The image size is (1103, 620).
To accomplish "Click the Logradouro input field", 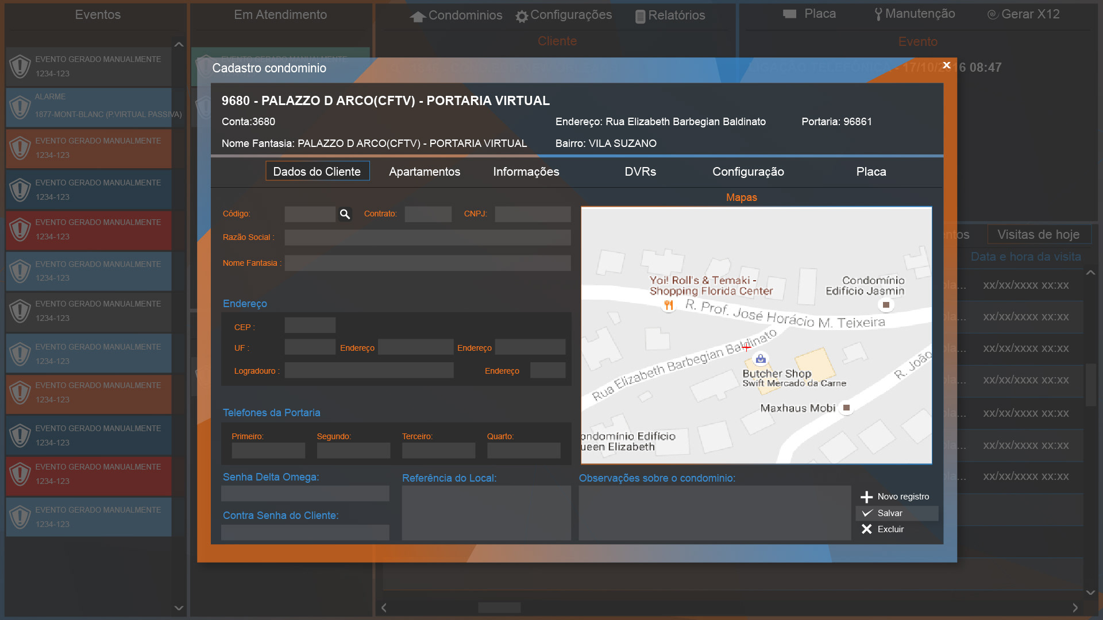I will pyautogui.click(x=369, y=370).
